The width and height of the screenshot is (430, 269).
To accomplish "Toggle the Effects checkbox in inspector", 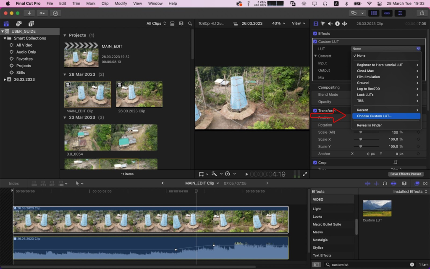I will pos(315,34).
